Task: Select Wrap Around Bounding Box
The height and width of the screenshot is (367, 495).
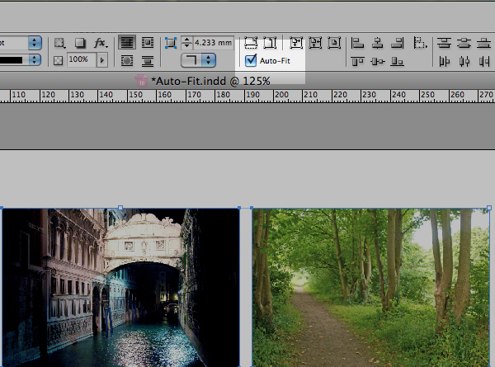Action: (148, 42)
